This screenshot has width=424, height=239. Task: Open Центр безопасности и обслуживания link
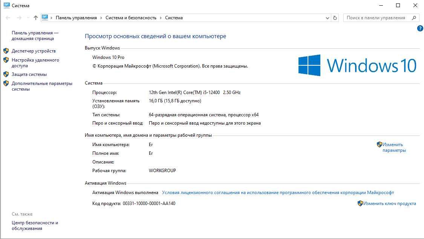click(35, 225)
